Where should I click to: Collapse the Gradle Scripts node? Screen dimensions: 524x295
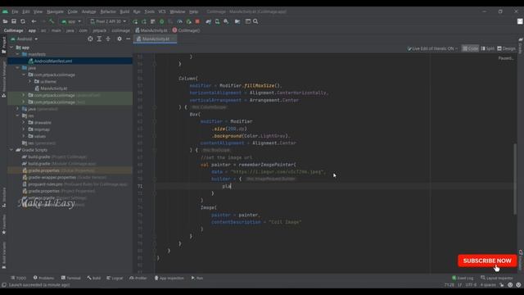(11, 150)
